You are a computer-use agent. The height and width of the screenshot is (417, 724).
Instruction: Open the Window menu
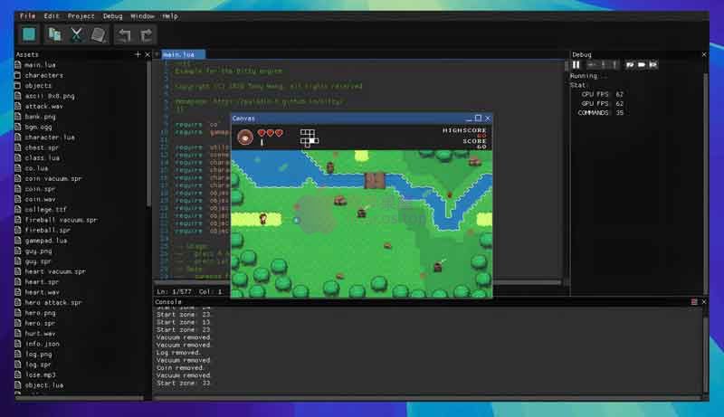click(x=142, y=16)
